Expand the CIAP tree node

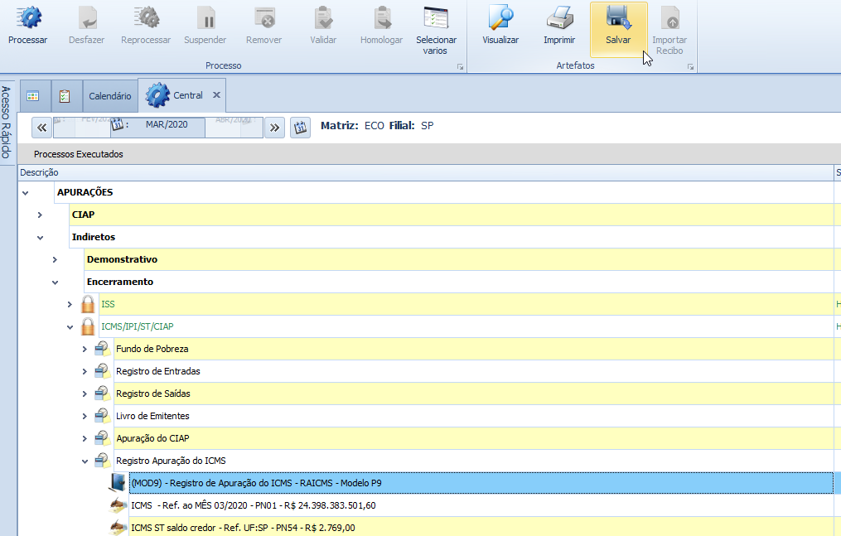[40, 215]
